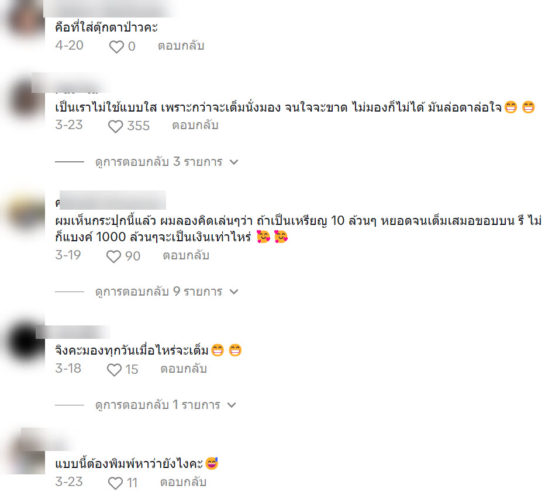Like the comment with 11 likes
545x496 pixels.
pos(115,483)
